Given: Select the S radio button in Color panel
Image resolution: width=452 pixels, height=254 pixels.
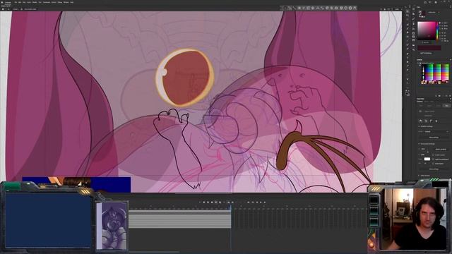Looking at the screenshot, I should point(439,25).
